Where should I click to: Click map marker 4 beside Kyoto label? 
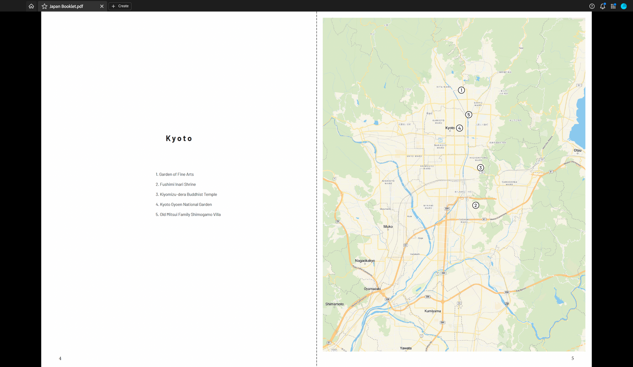pyautogui.click(x=459, y=128)
